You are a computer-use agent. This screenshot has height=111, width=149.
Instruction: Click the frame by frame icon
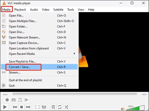tap(26, 100)
